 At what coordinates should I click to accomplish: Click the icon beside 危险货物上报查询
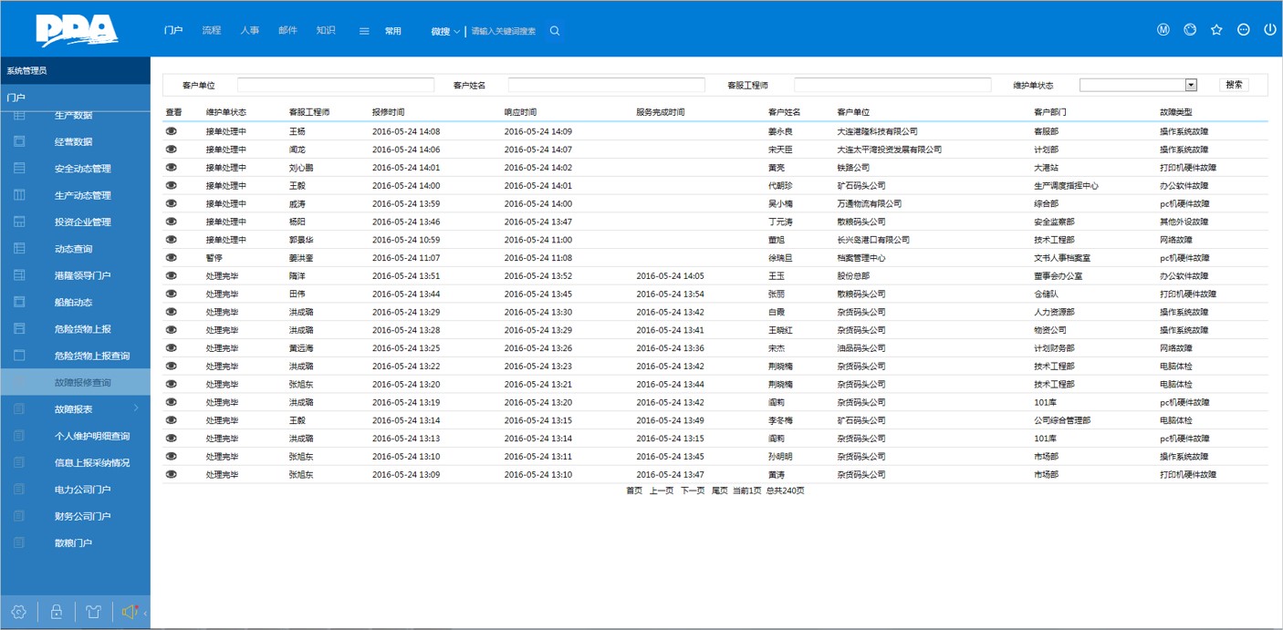point(19,356)
